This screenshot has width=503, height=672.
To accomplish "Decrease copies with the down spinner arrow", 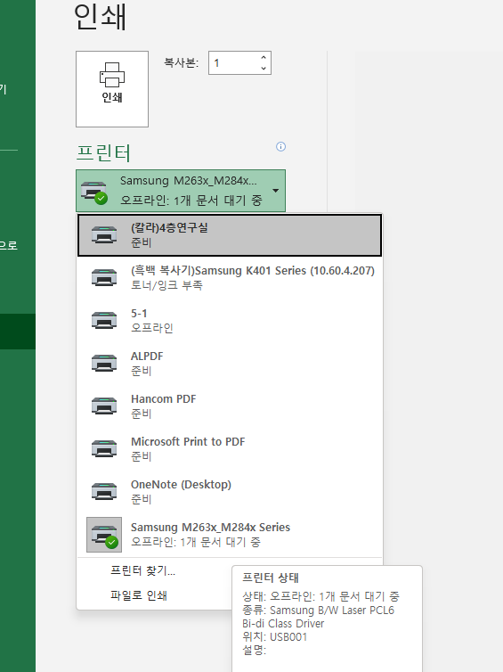I will [x=264, y=68].
